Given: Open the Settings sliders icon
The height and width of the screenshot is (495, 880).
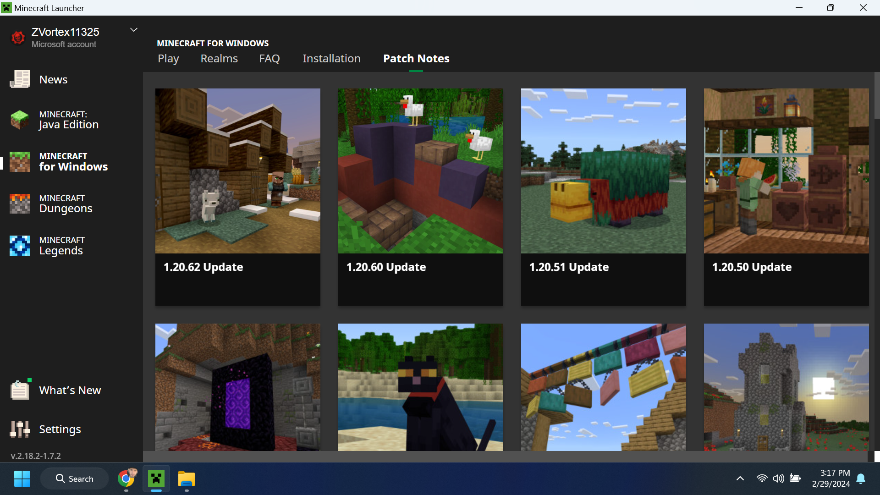Looking at the screenshot, I should [x=20, y=429].
